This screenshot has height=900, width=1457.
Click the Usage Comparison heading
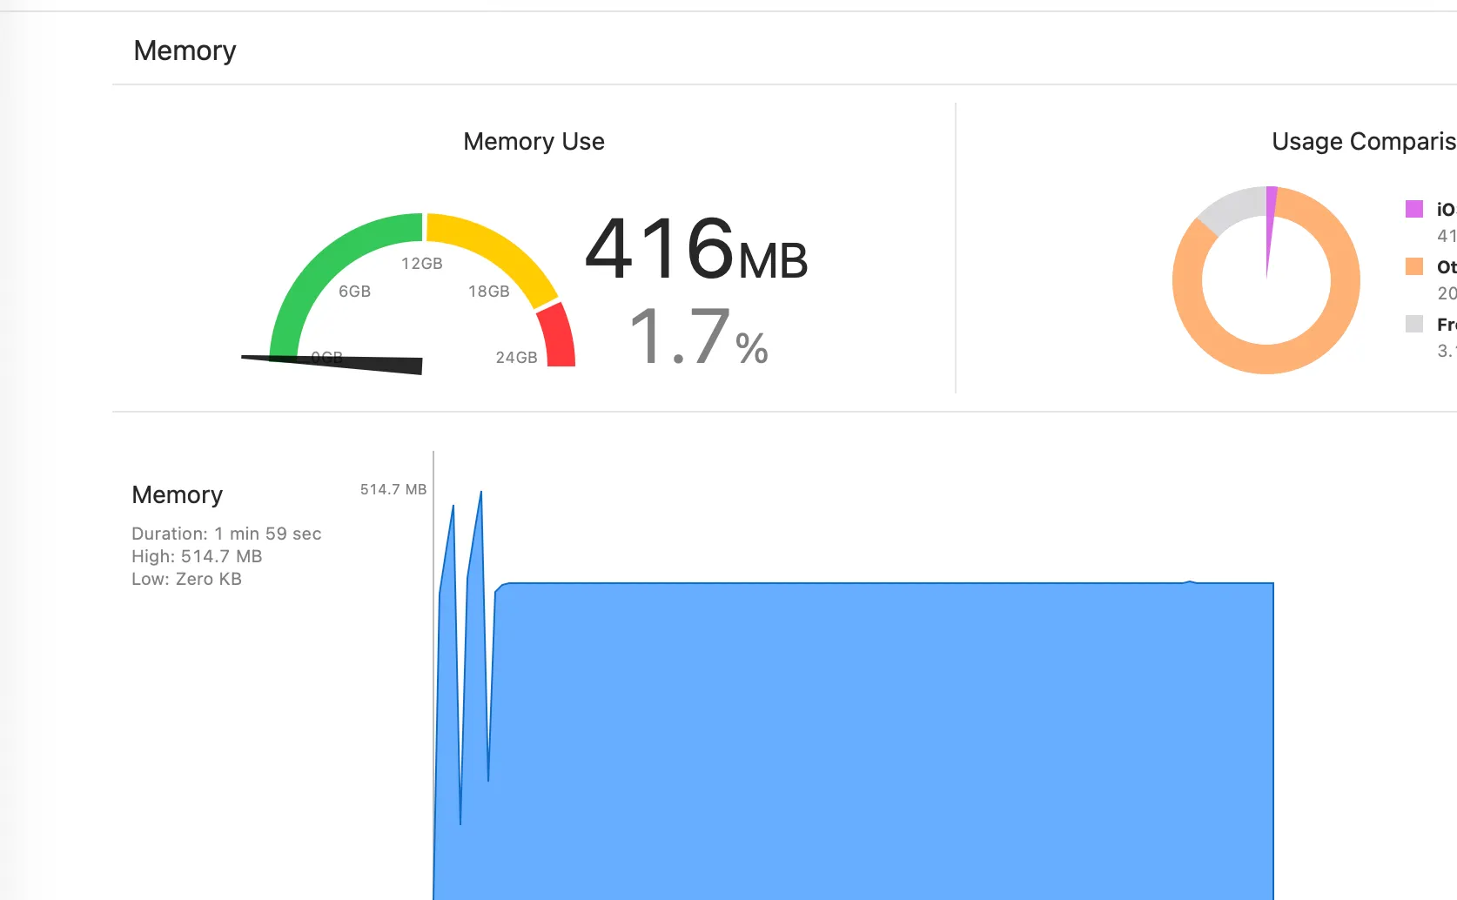point(1364,141)
